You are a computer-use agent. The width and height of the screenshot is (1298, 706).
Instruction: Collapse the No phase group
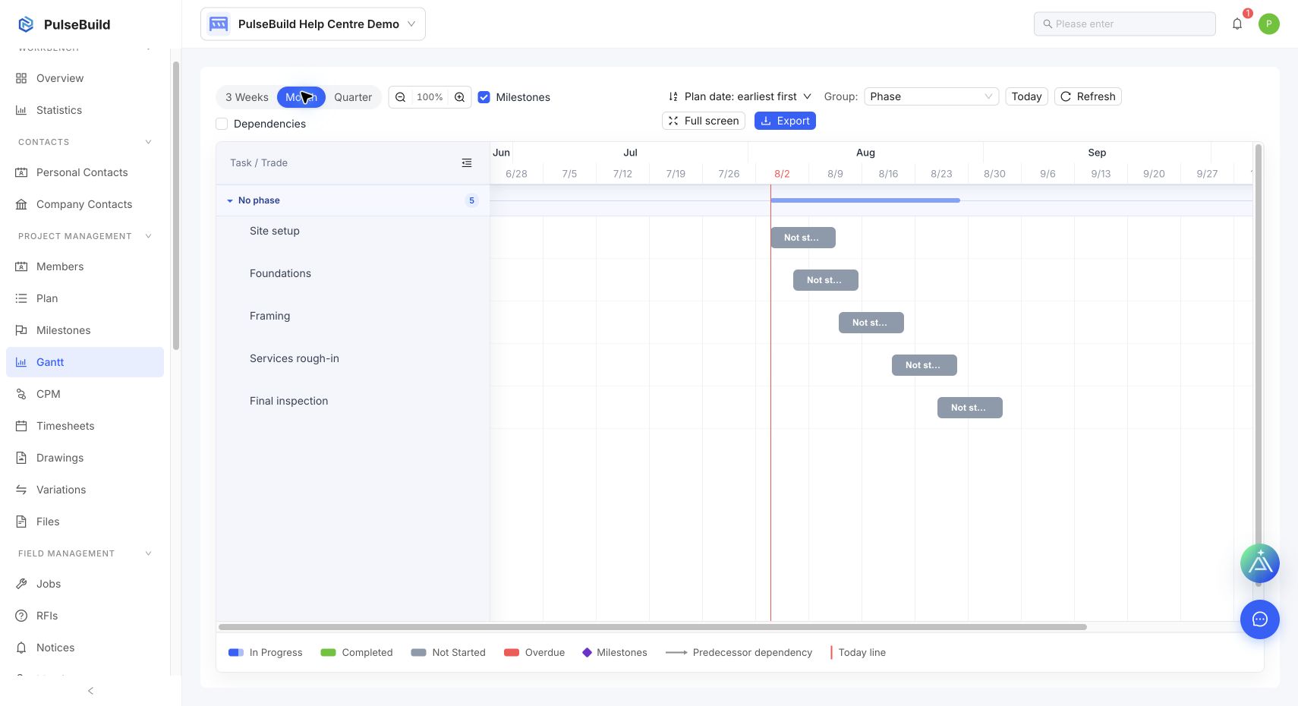pos(230,200)
